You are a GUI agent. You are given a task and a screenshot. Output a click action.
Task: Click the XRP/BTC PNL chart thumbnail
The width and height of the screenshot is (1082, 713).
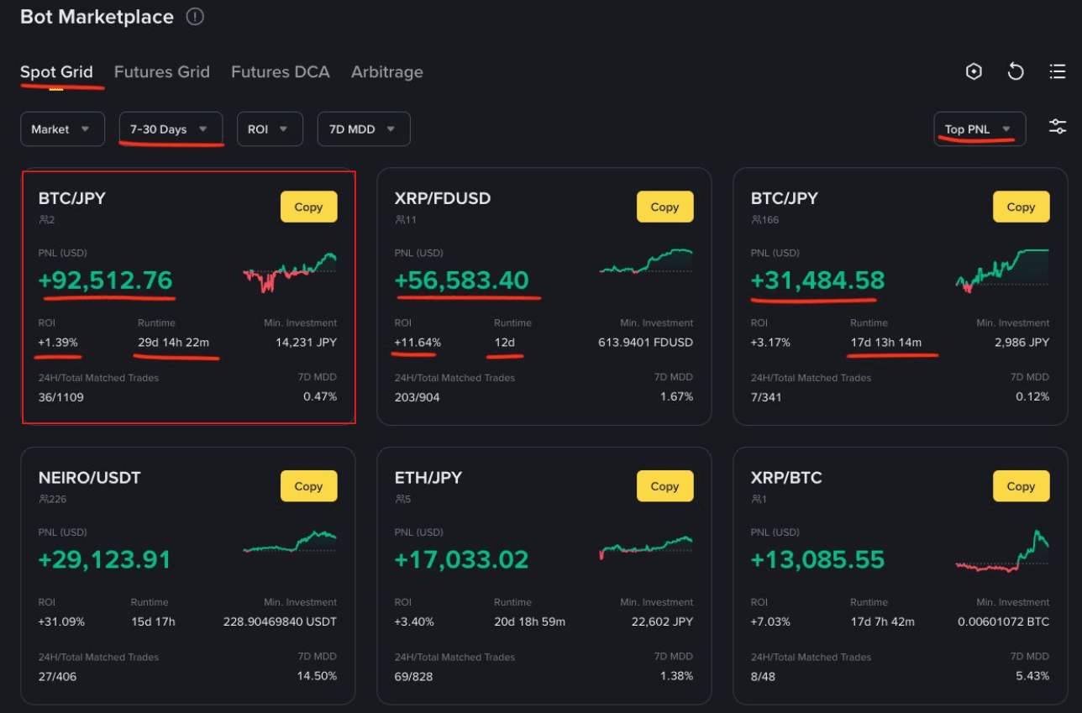(x=1002, y=552)
